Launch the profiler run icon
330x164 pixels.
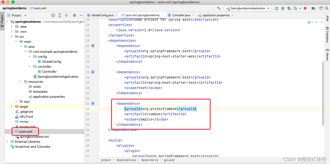coord(295,8)
